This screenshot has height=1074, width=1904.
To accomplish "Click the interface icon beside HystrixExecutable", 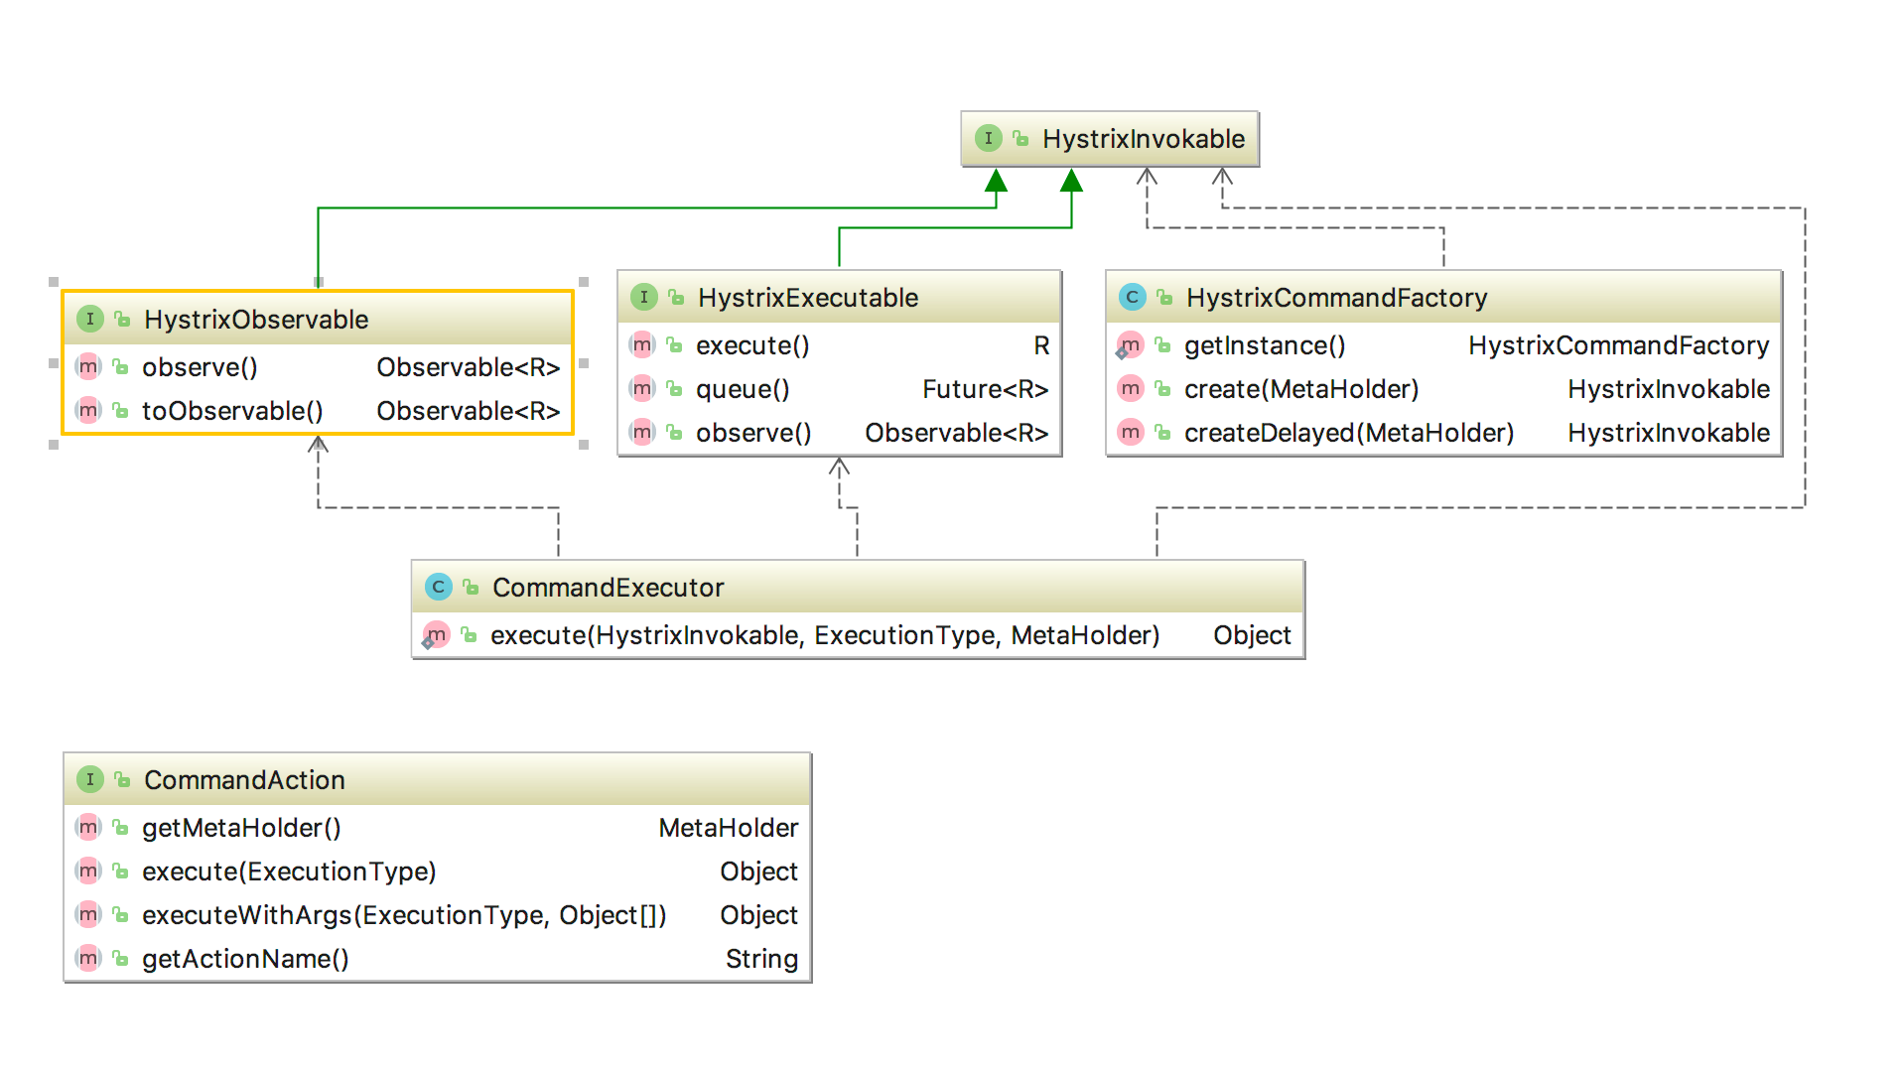I will click(x=643, y=297).
